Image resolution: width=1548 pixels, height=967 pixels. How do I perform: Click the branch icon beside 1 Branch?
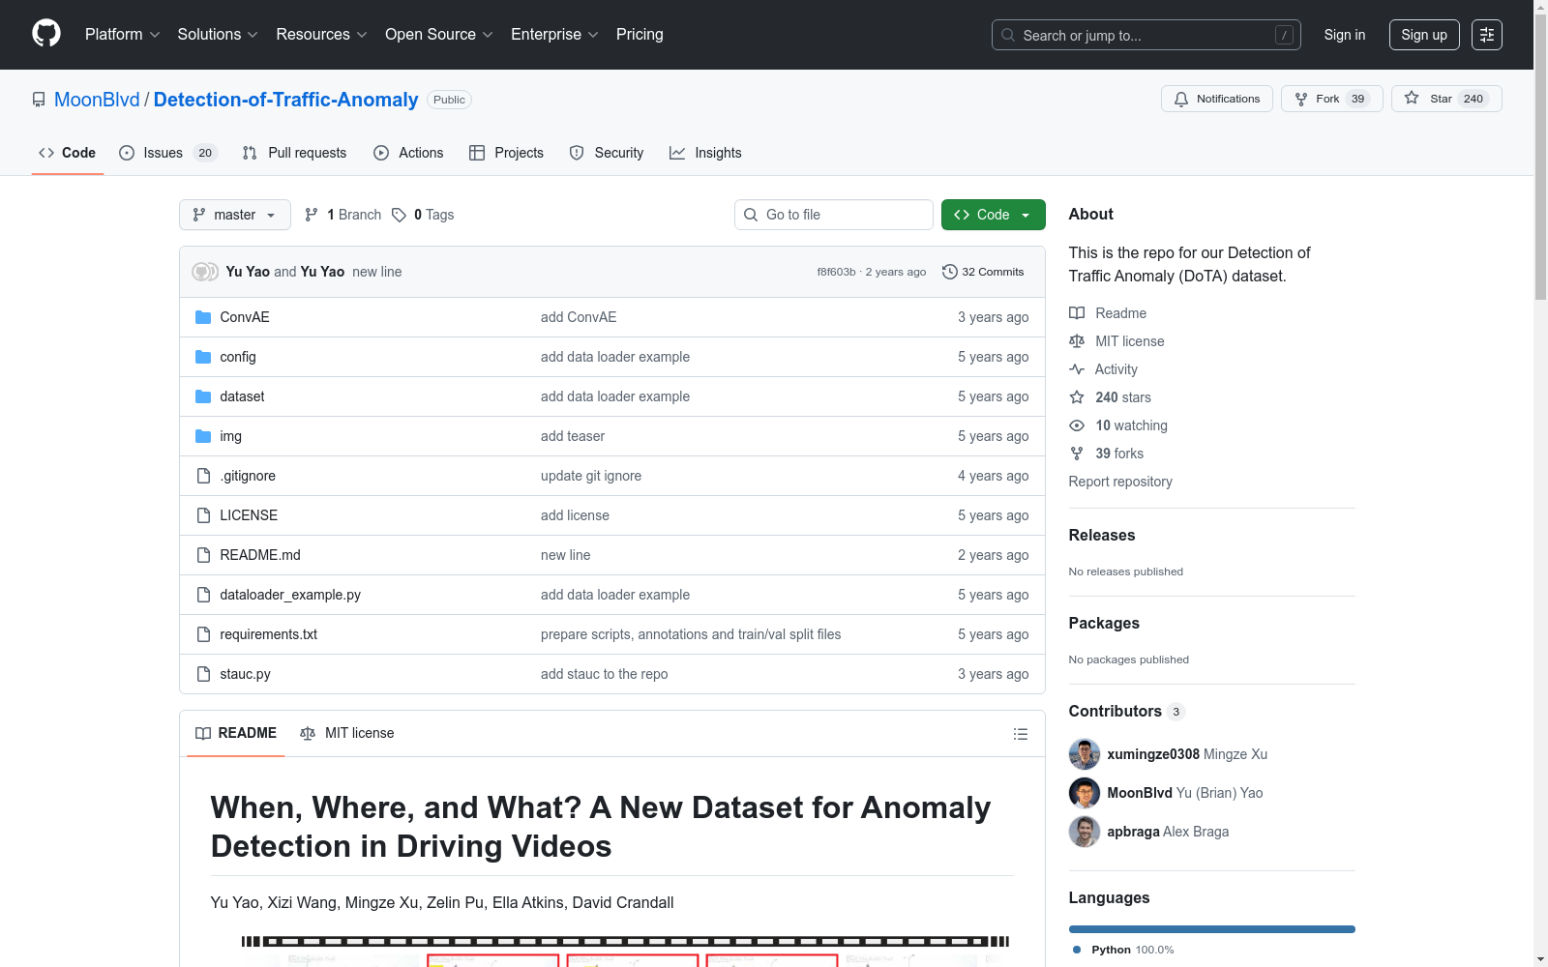312,215
